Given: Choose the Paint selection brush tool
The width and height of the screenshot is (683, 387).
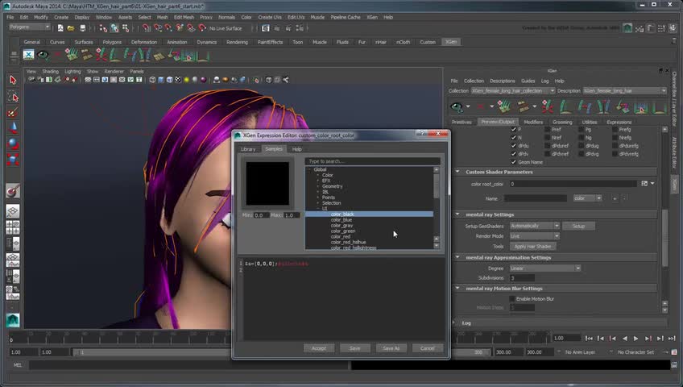Looking at the screenshot, I should click(x=13, y=112).
